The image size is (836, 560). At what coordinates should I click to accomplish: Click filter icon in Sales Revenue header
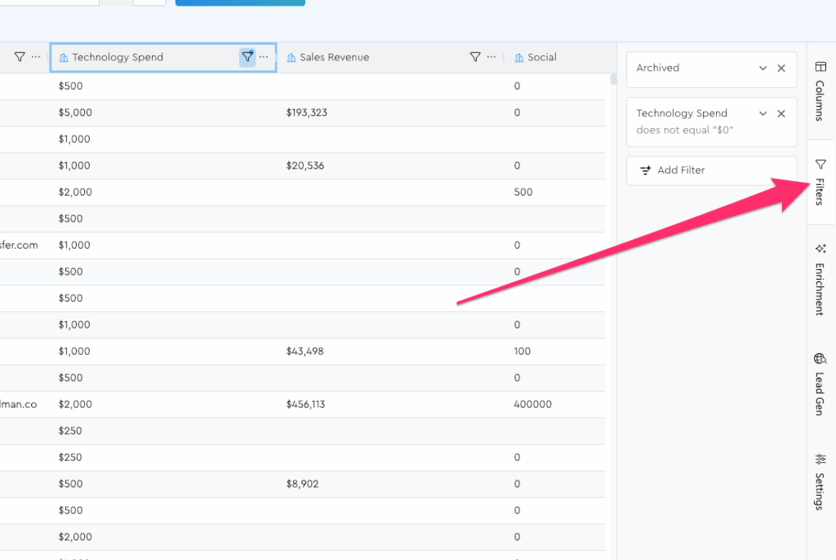(475, 57)
